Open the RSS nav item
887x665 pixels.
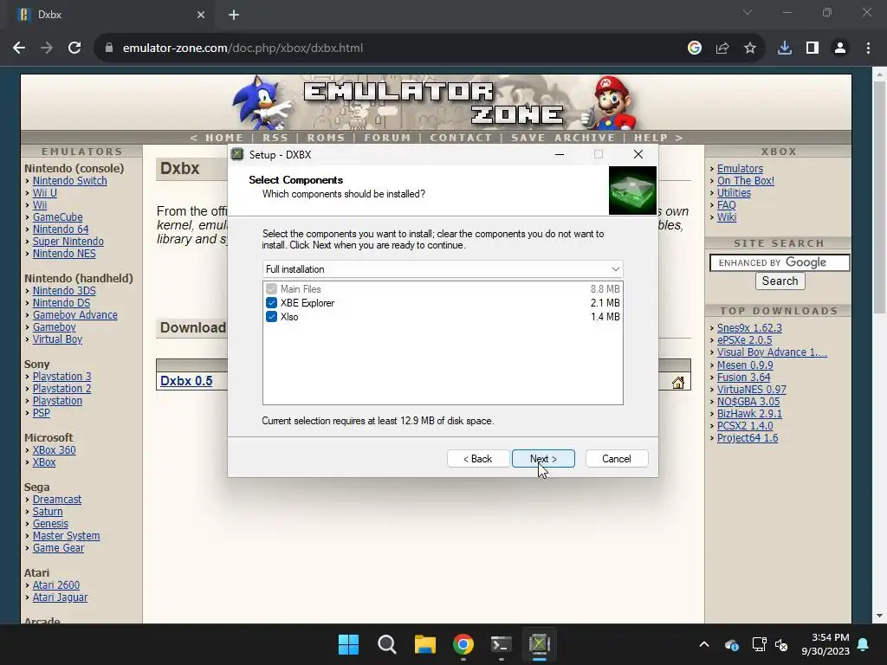pos(275,138)
